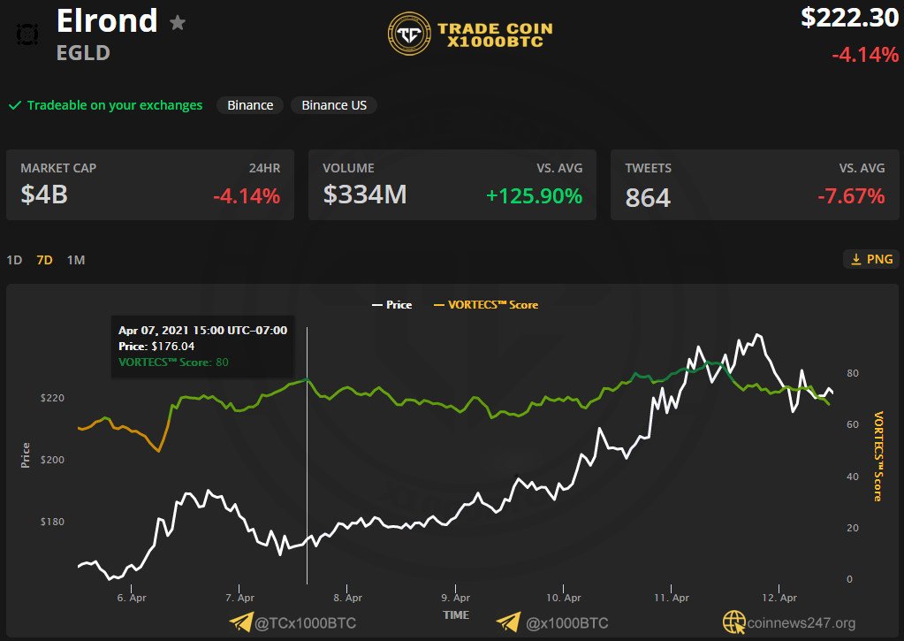The width and height of the screenshot is (904, 641).
Task: Click the Elrond favorite star icon
Action: [178, 22]
